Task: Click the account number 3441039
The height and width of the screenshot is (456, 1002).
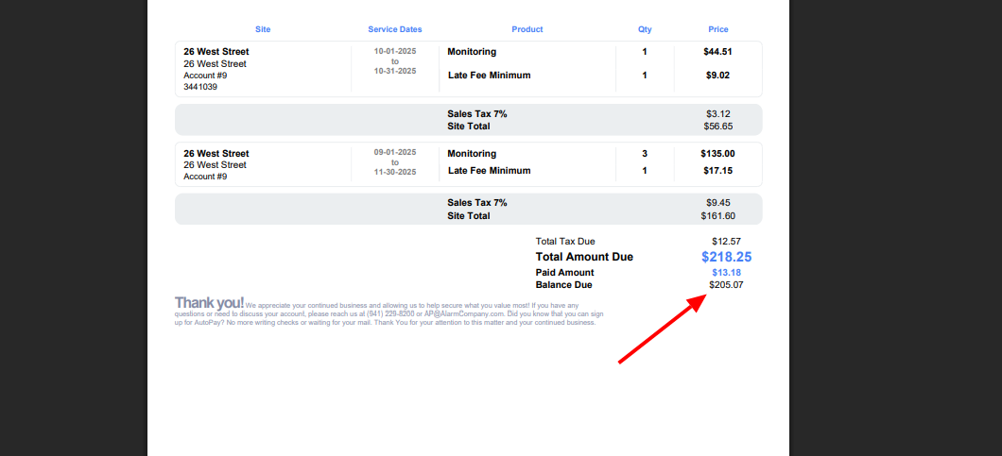Action: 200,87
